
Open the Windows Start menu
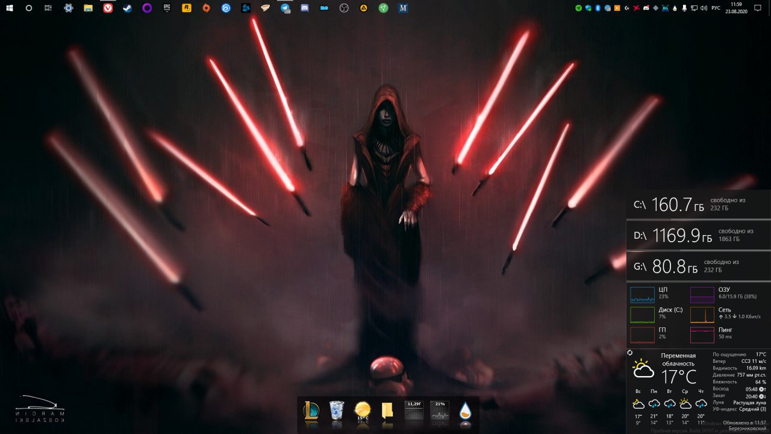pyautogui.click(x=9, y=8)
